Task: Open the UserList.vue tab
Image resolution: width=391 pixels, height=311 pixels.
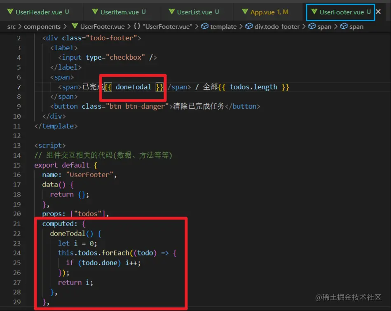Action: click(x=194, y=12)
